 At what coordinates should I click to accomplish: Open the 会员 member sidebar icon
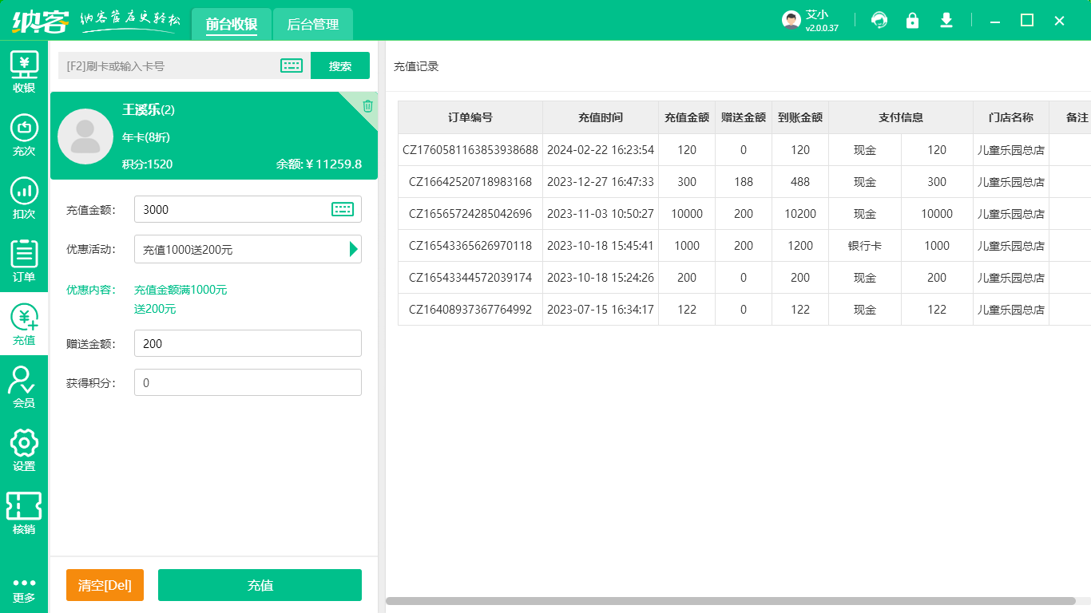click(x=24, y=387)
